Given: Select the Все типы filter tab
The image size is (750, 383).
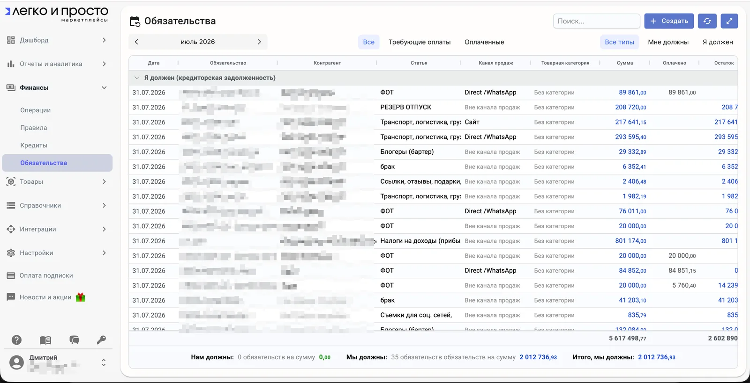Looking at the screenshot, I should click(x=619, y=42).
